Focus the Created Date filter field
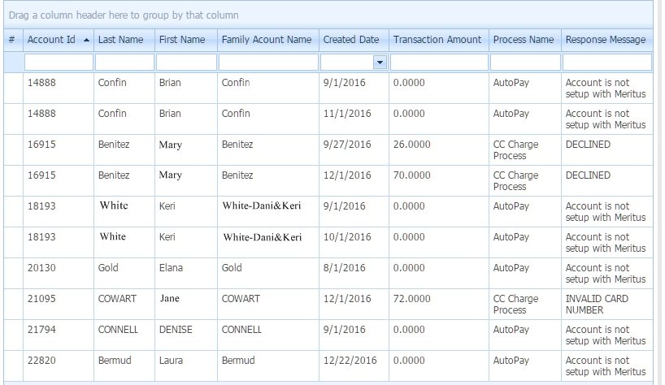Viewport: 665px width, 385px height. [x=346, y=63]
